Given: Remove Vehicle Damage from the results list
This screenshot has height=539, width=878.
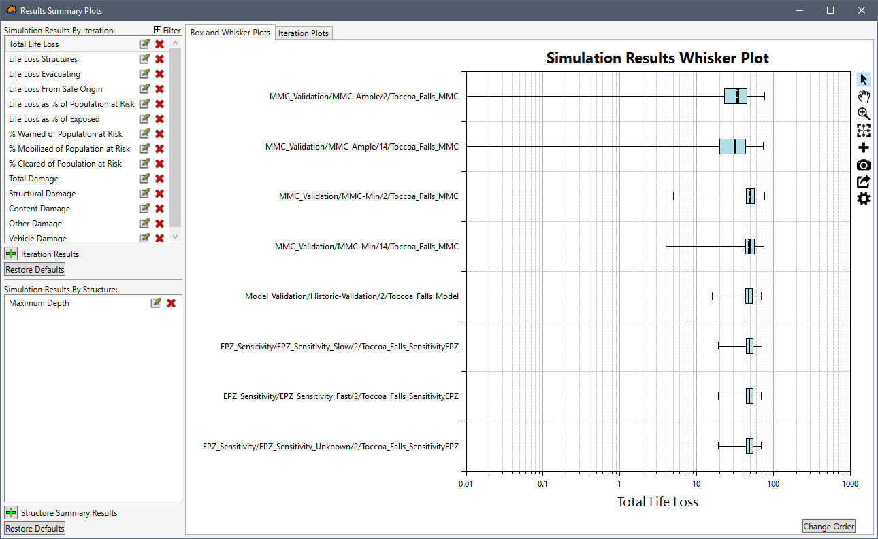Looking at the screenshot, I should [x=158, y=238].
